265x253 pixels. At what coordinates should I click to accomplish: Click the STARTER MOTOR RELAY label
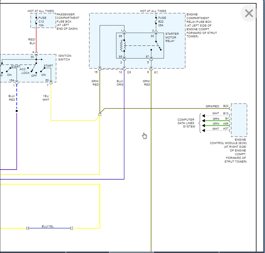(172, 37)
